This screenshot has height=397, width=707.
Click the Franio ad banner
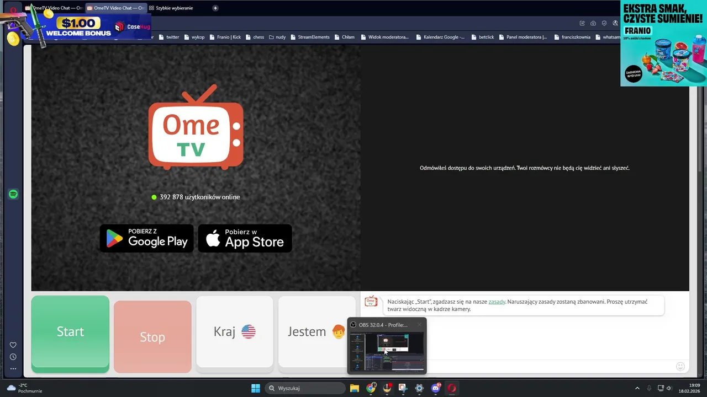click(x=663, y=43)
